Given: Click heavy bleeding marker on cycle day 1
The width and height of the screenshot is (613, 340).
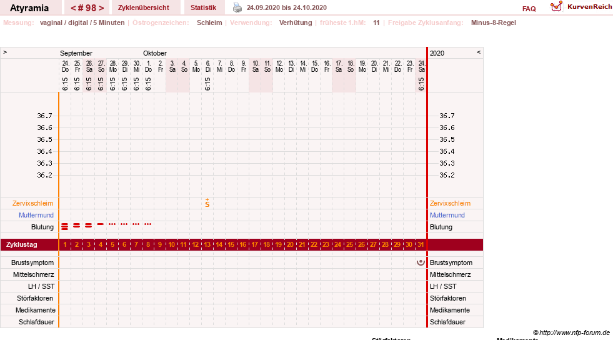Looking at the screenshot, I should coord(65,226).
